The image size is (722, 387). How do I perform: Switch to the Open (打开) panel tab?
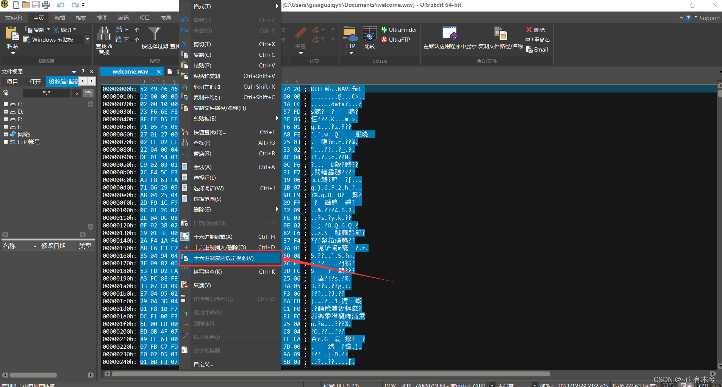[x=34, y=81]
